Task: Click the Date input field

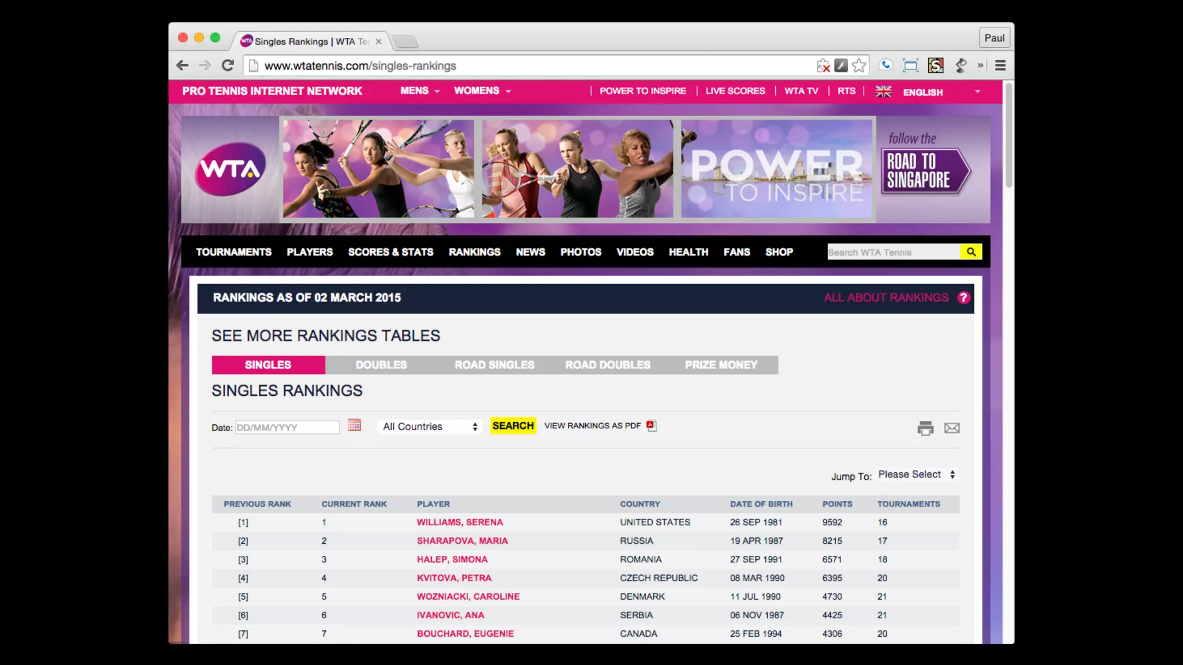Action: point(287,427)
